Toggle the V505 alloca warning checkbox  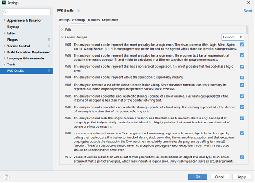(x=242, y=85)
